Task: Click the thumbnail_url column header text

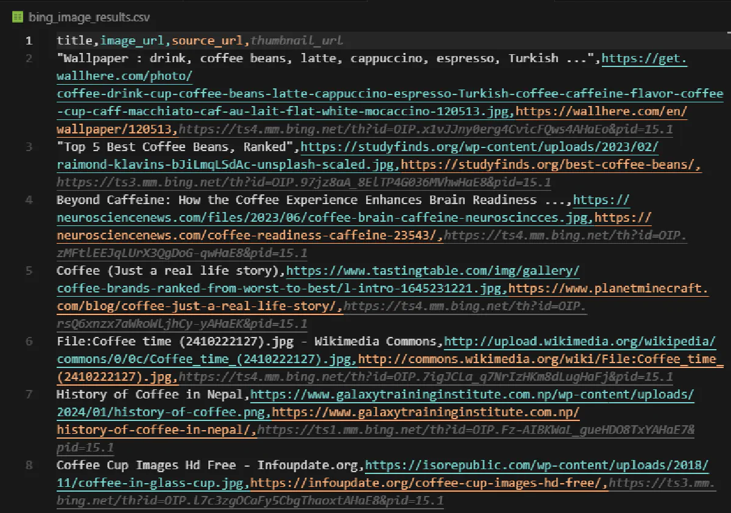Action: tap(297, 41)
